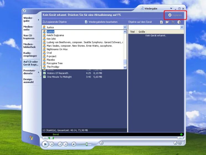Screen dimensions: 206x155
Task: Start playback with the Play button
Action: pos(45,144)
